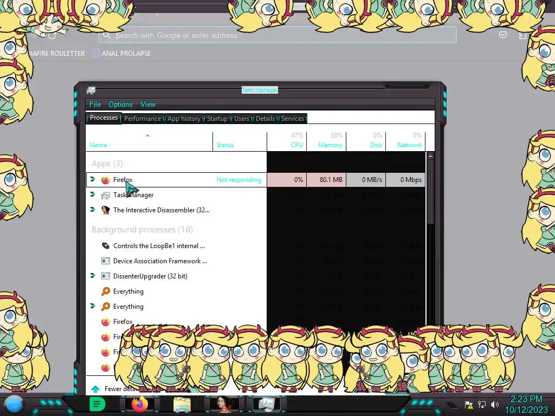Screen dimensions: 555x416
Task: Open File Explorer from the taskbar
Action: click(182, 405)
